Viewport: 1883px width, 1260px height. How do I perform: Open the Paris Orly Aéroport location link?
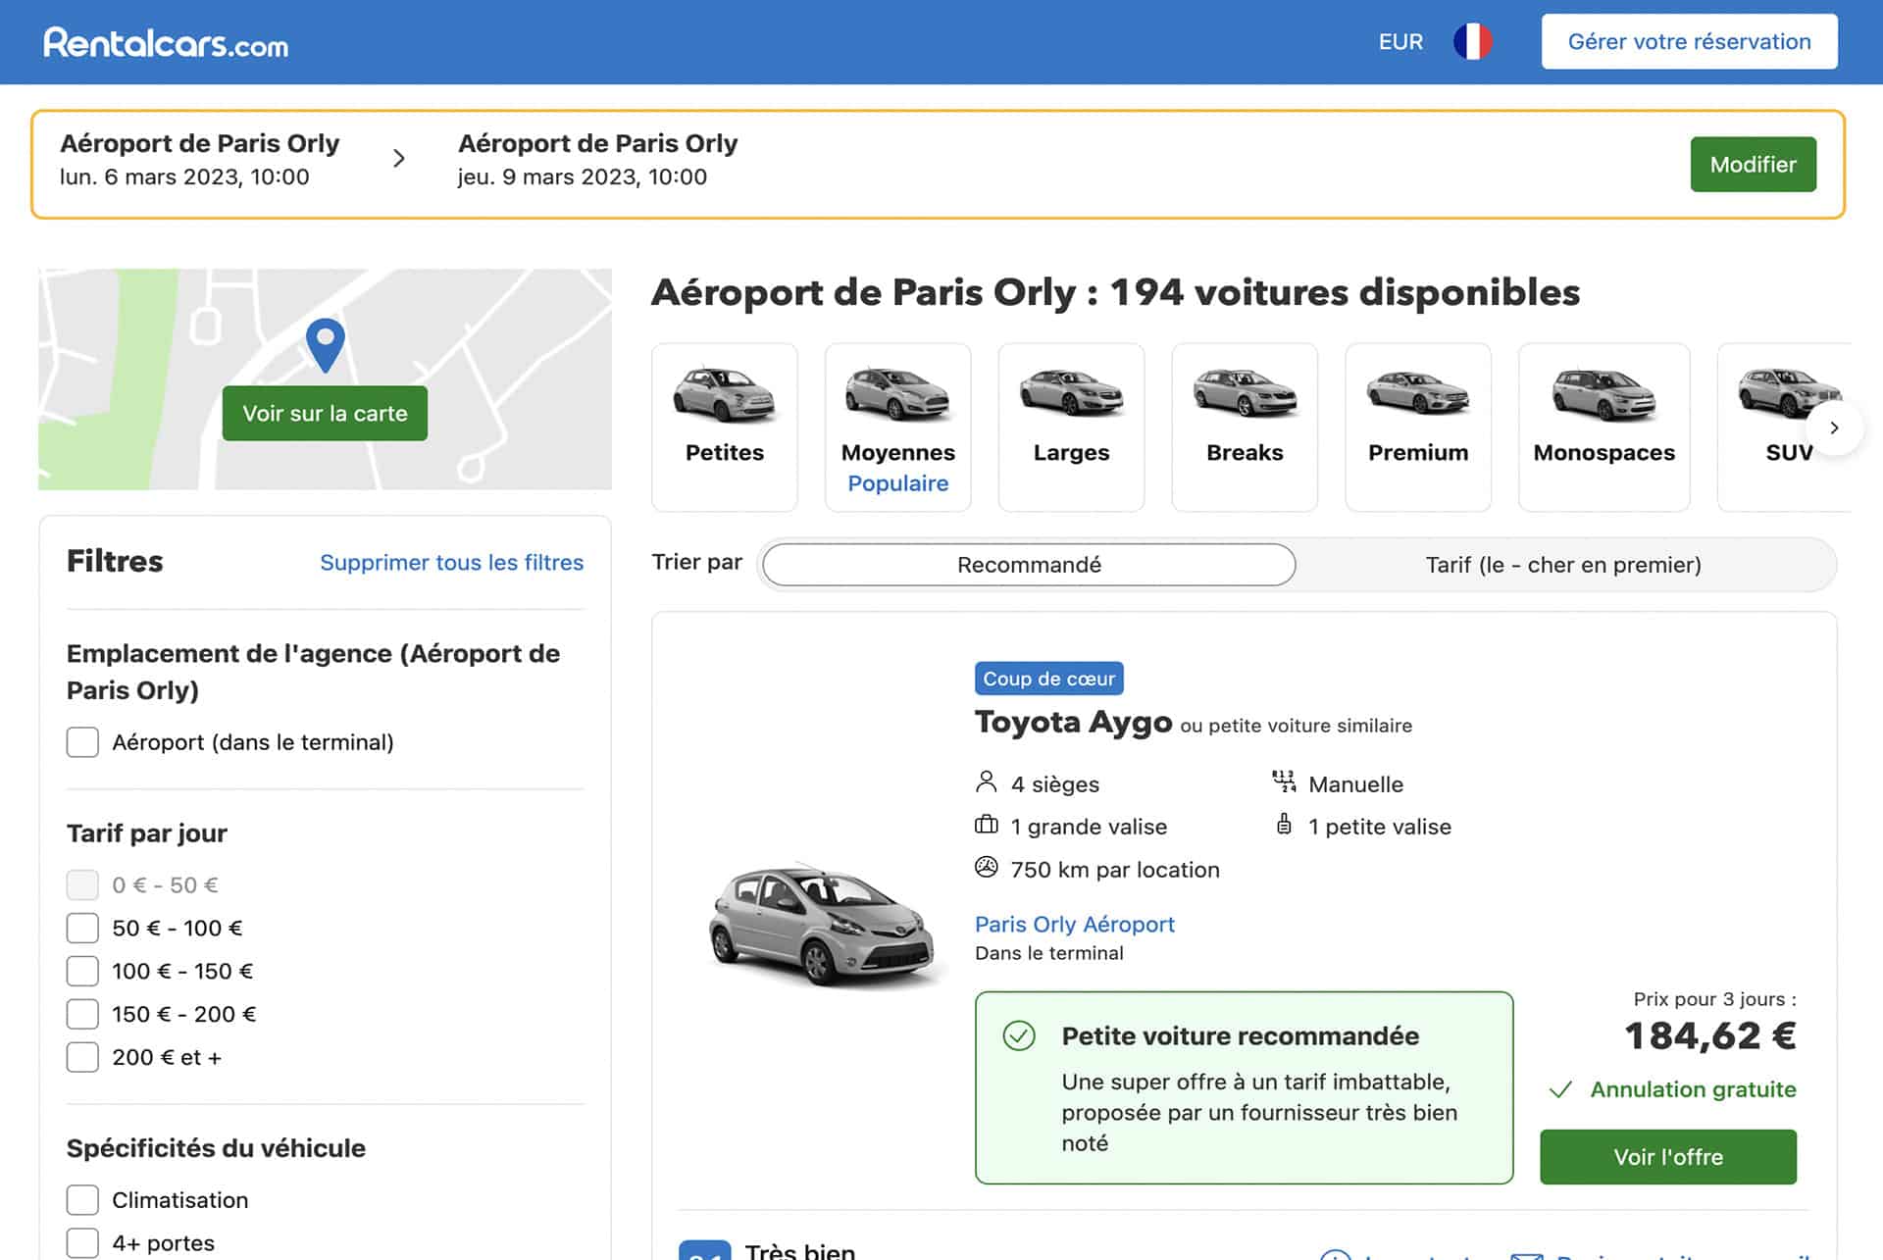coord(1075,924)
